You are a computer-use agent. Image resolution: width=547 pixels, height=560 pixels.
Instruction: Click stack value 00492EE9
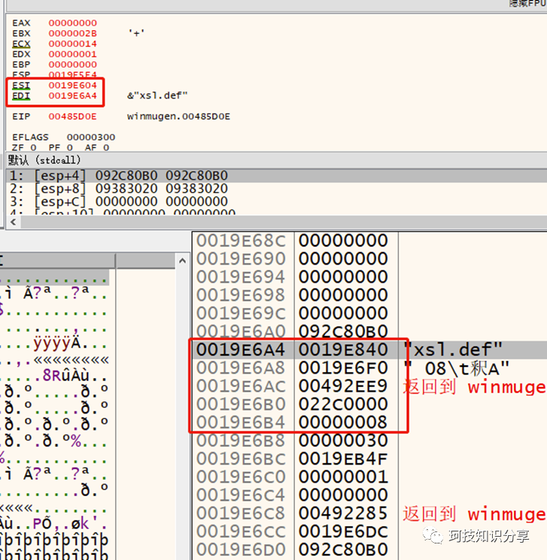tap(343, 386)
